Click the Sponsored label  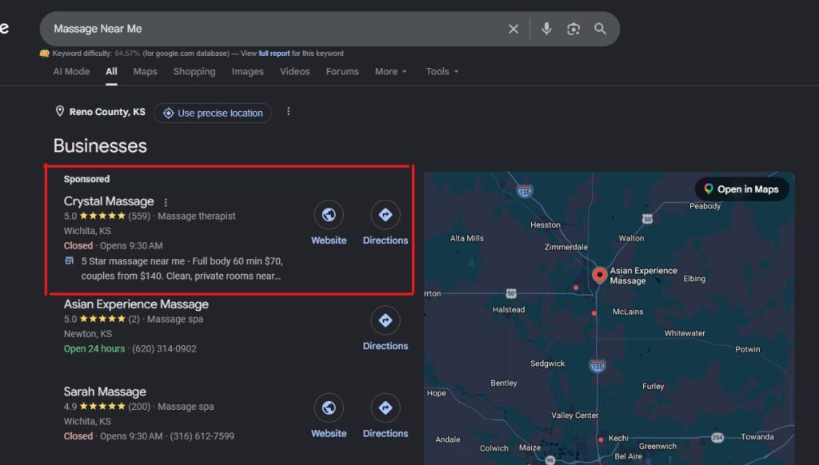86,179
